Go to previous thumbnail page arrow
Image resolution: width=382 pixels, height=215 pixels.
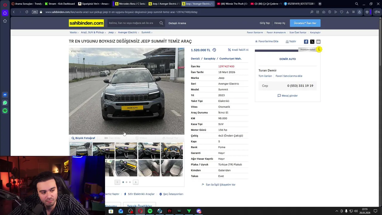pos(117,182)
